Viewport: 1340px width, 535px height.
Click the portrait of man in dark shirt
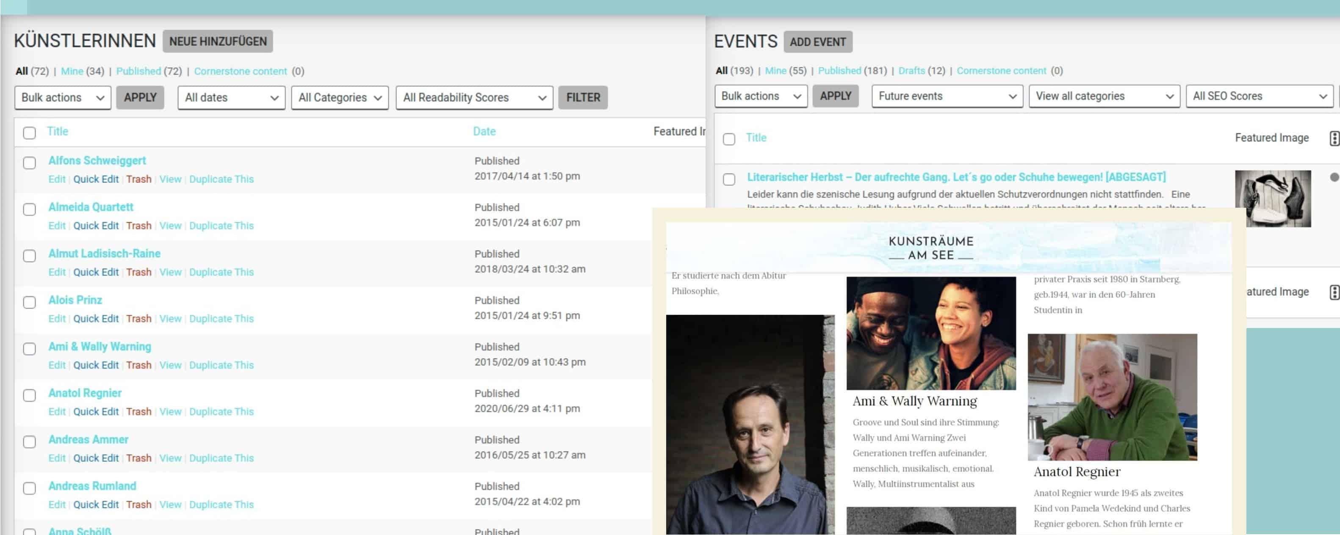[x=750, y=424]
